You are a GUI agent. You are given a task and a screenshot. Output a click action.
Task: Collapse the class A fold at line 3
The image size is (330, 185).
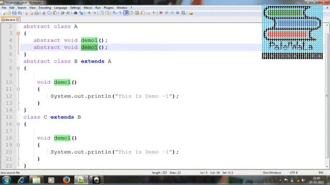[x=19, y=33]
